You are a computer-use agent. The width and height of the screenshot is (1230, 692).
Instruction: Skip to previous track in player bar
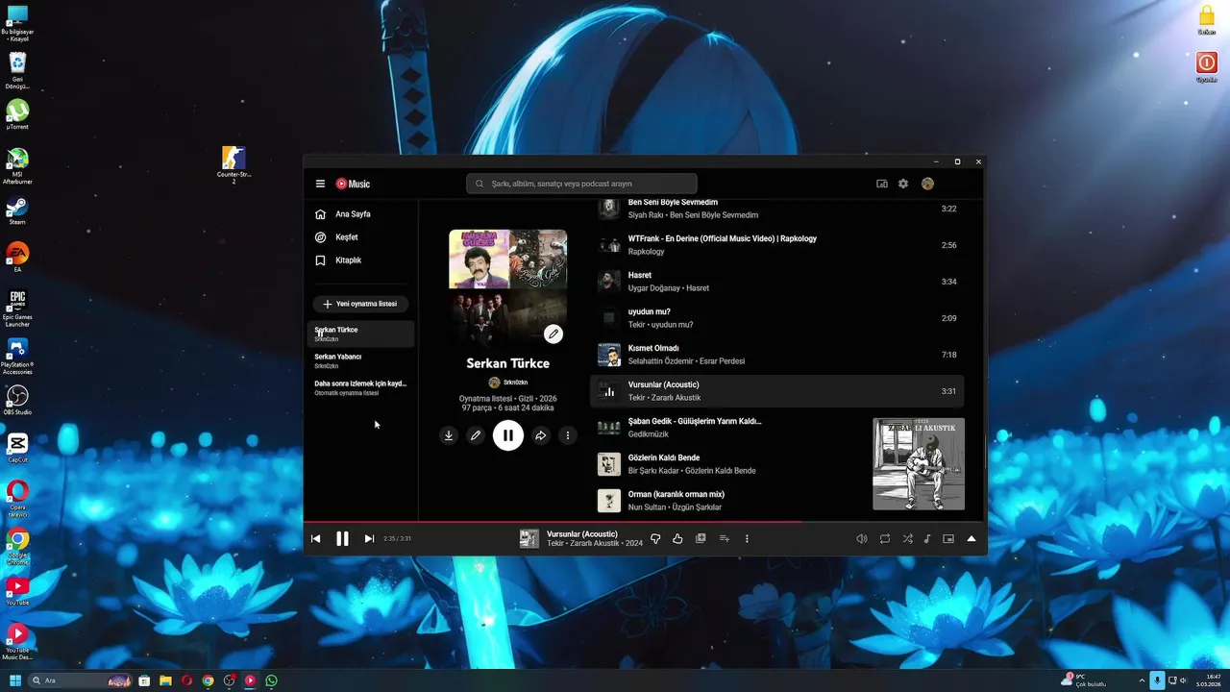point(315,539)
